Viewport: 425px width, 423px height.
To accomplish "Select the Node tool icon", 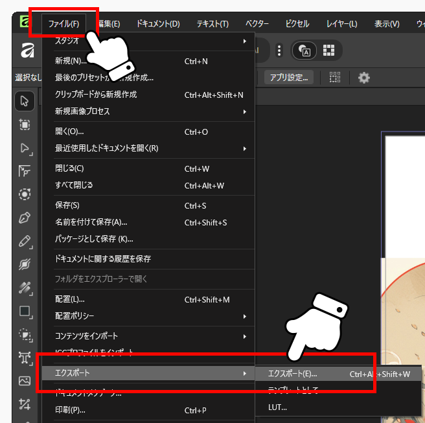I will 25,148.
